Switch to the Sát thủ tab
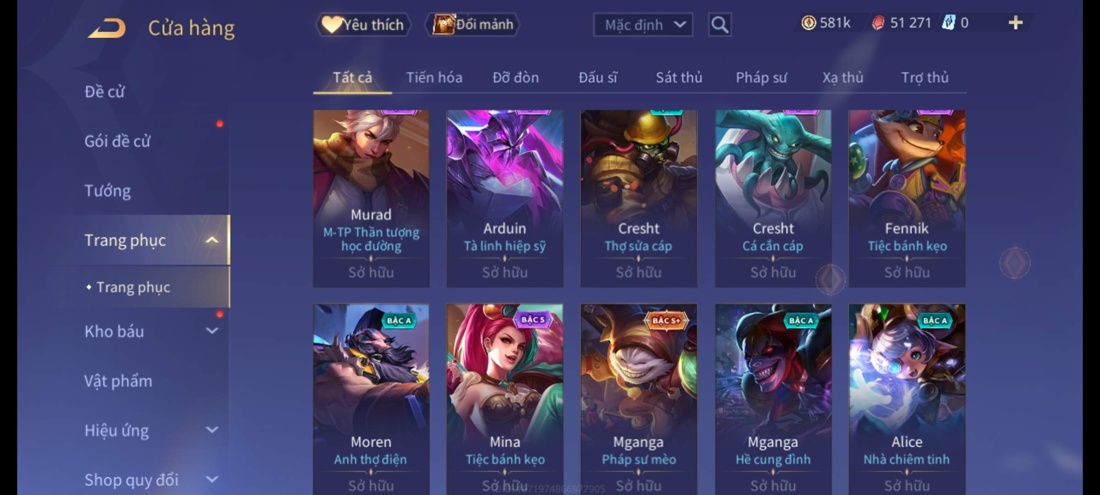 tap(679, 78)
